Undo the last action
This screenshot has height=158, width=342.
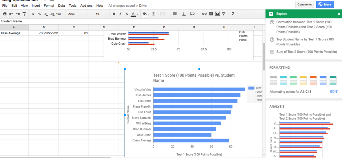(x=11, y=14)
